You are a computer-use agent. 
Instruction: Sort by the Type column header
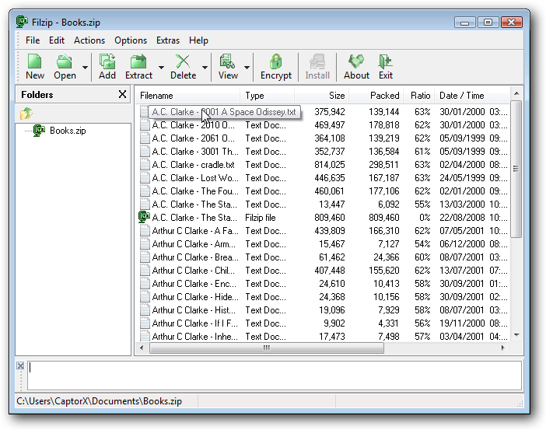267,96
